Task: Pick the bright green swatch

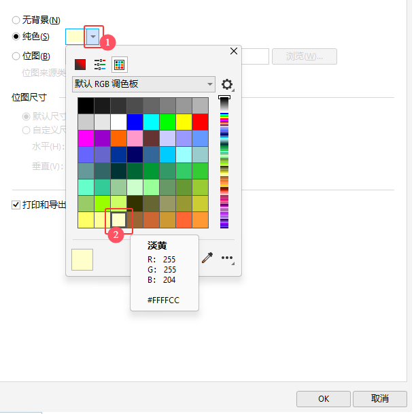Action: pyautogui.click(x=167, y=122)
